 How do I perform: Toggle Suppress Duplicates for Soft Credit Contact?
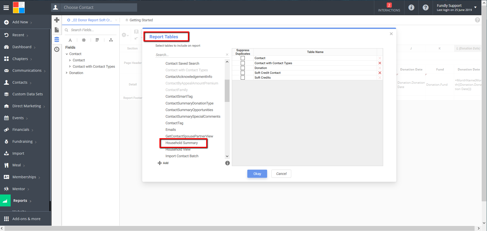click(243, 73)
